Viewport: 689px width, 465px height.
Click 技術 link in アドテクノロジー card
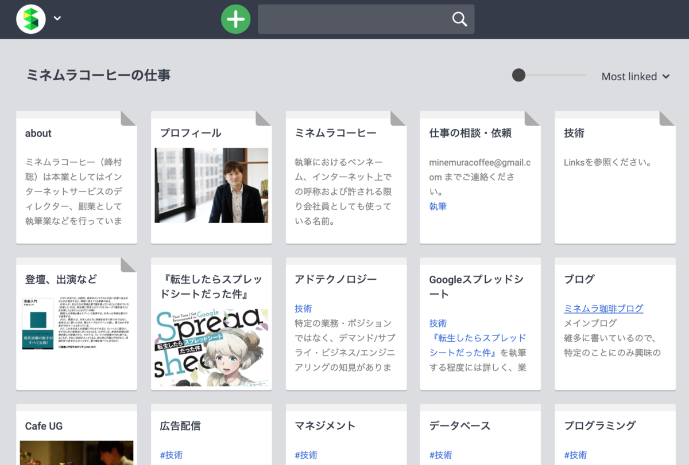coord(303,308)
